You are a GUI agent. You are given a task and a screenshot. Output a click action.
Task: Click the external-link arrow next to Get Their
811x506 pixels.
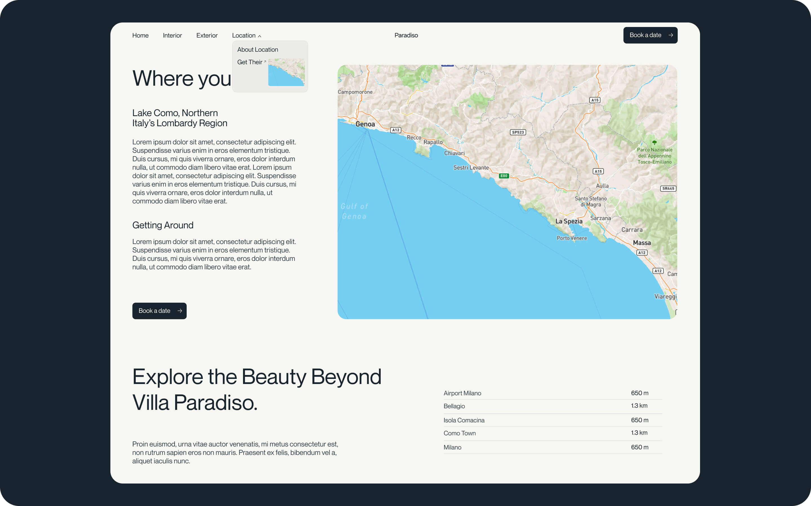265,61
